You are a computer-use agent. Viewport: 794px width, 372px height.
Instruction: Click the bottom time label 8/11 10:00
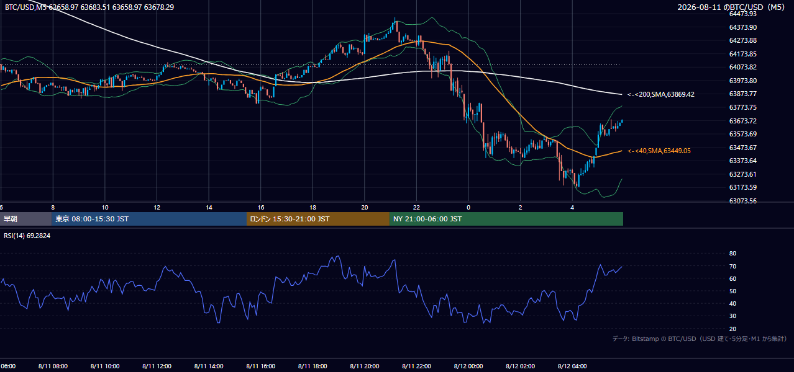[105, 366]
